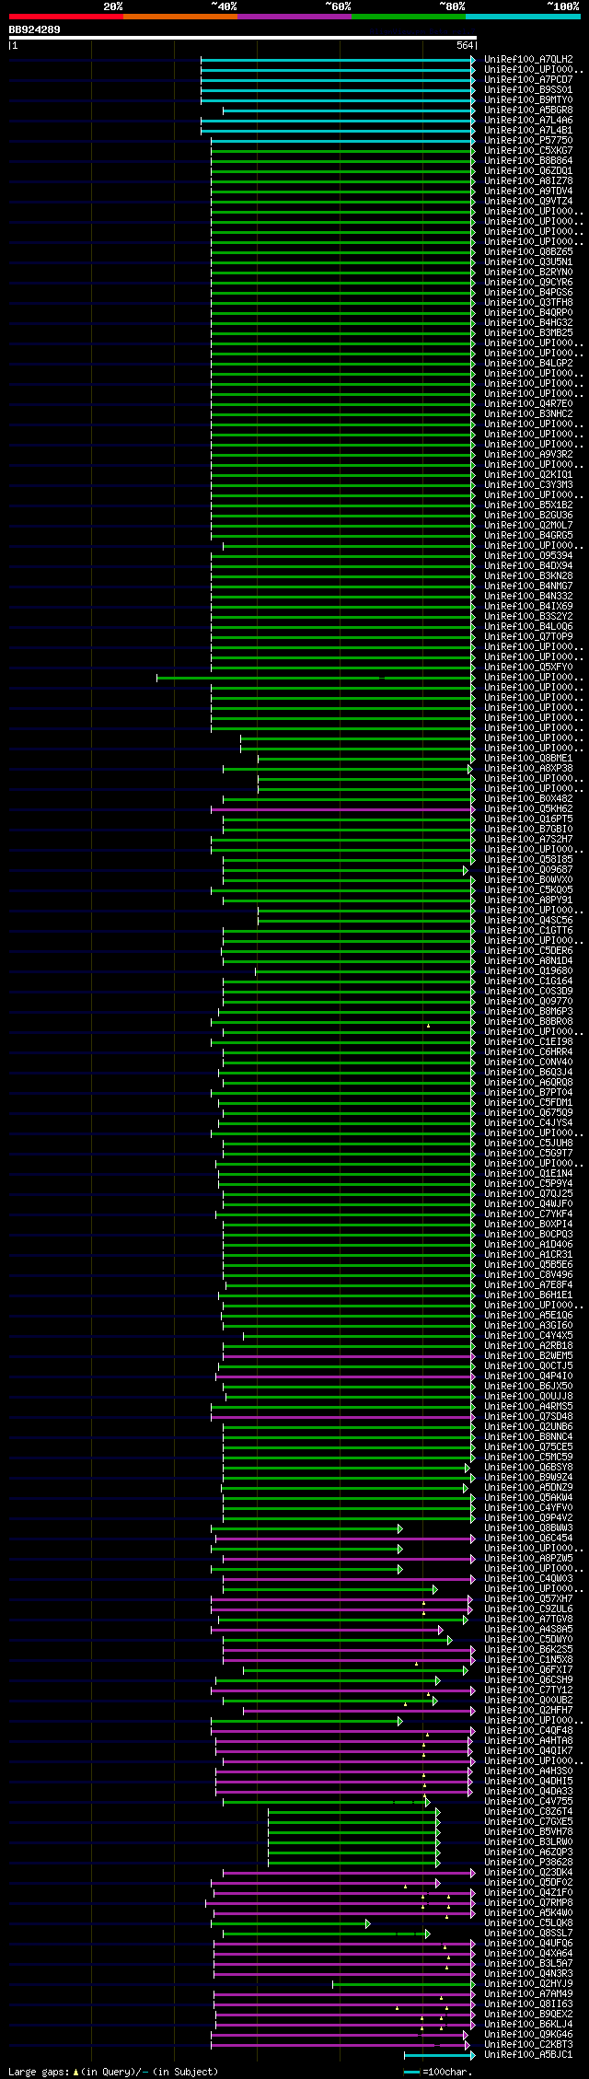The image size is (589, 2079).
Task: Click the purple segment of the identity legend
Action: 294,17
